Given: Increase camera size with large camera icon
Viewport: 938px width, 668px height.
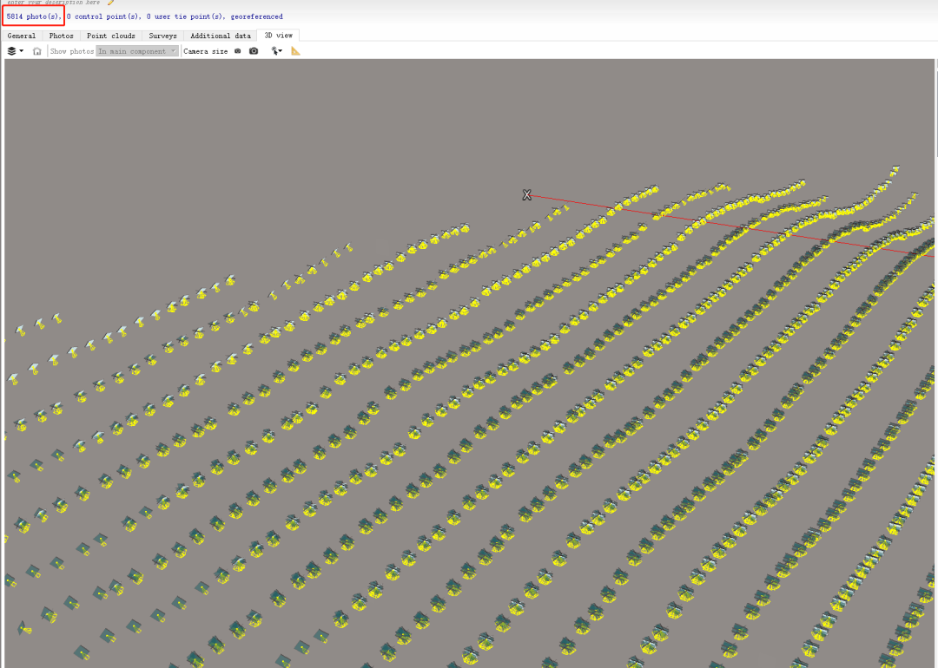Looking at the screenshot, I should click(254, 51).
